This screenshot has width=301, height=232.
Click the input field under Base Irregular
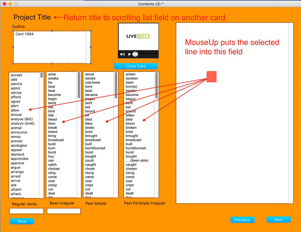(x=64, y=211)
